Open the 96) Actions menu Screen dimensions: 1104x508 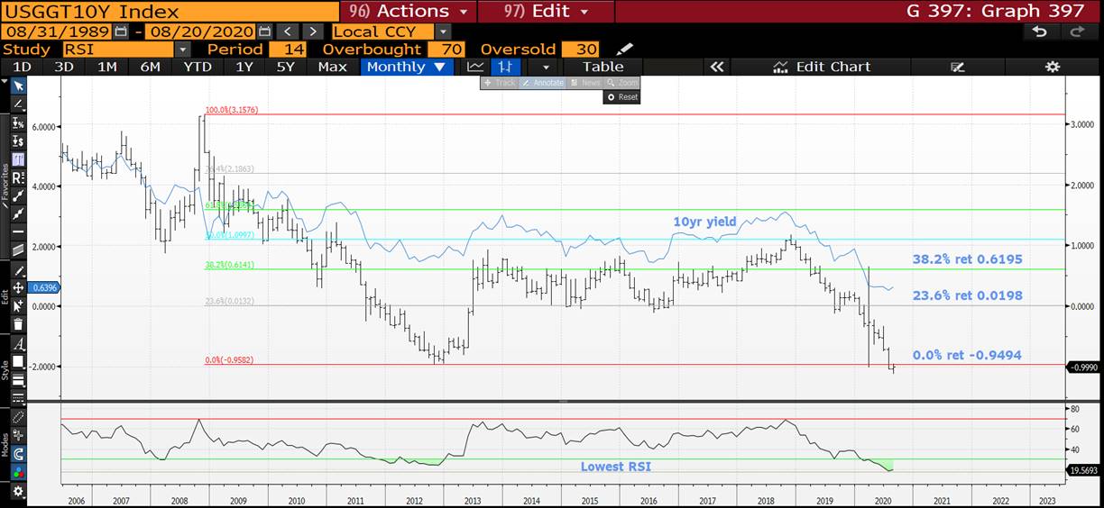click(x=409, y=11)
